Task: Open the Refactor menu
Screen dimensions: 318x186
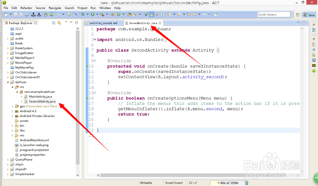Action: click(x=26, y=8)
